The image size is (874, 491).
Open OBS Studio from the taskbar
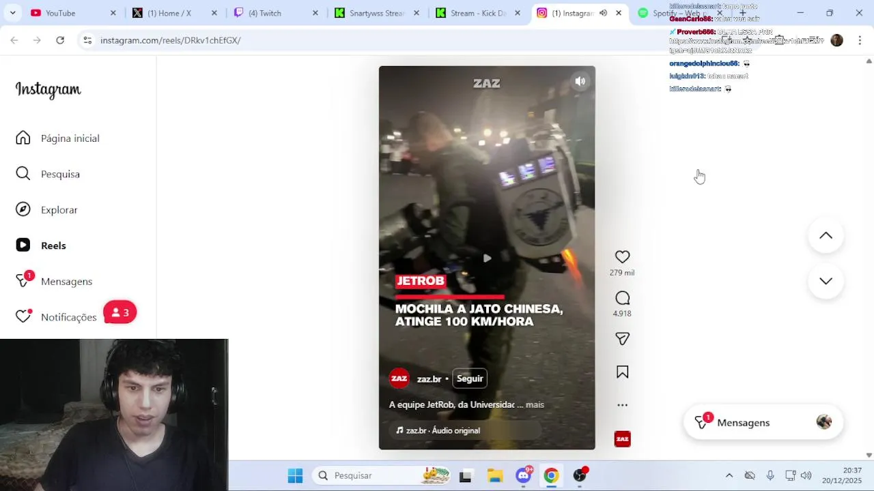tap(580, 475)
